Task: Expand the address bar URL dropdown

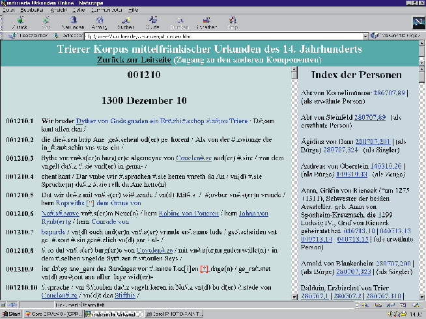Action: point(365,36)
